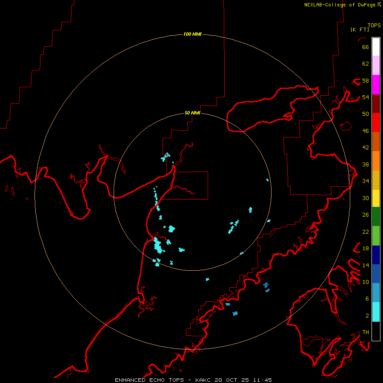
Task: Click the legend value 6
Action: (x=367, y=299)
